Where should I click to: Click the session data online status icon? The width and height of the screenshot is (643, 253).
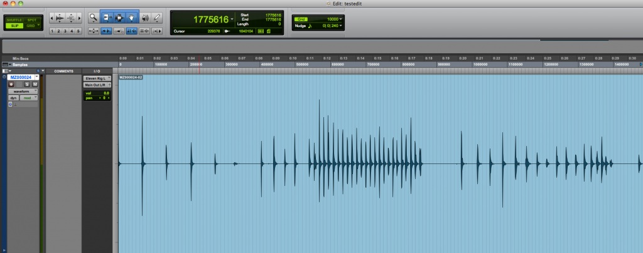pyautogui.click(x=269, y=31)
